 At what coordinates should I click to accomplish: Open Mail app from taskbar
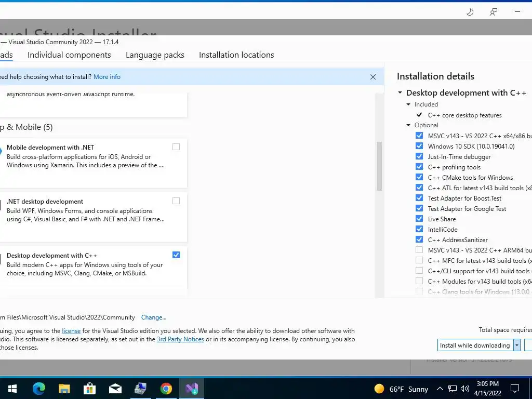click(x=115, y=389)
